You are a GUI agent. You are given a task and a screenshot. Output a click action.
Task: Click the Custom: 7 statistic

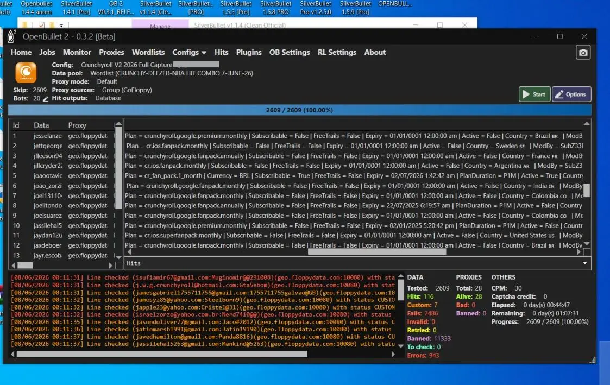[422, 305]
